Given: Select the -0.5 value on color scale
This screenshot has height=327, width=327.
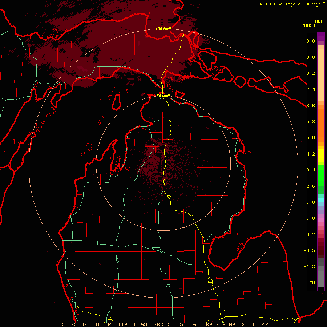Looking at the screenshot, I should click(309, 251).
